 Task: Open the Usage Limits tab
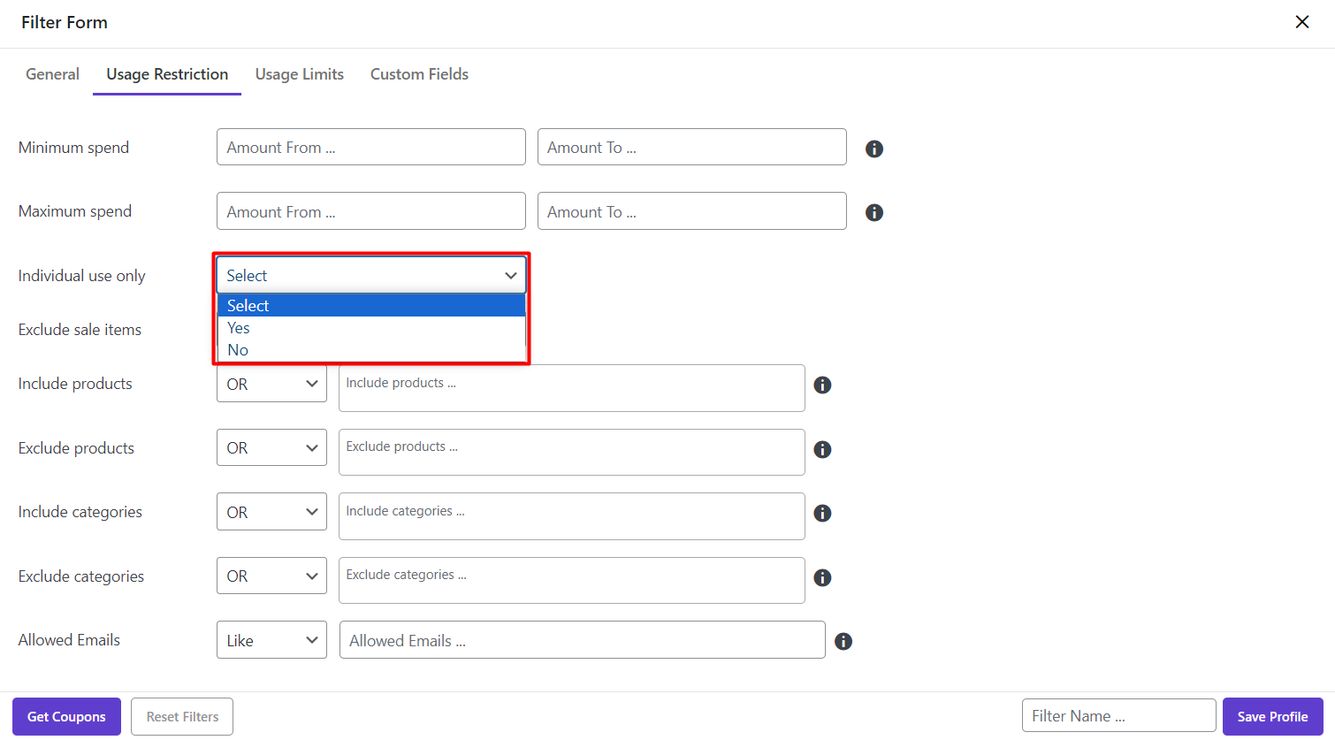click(x=299, y=74)
